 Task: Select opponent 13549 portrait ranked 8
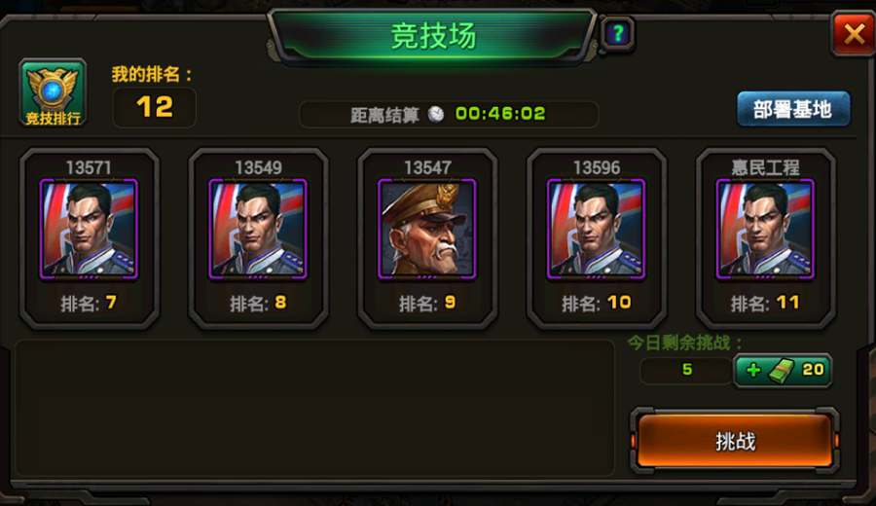pos(258,229)
